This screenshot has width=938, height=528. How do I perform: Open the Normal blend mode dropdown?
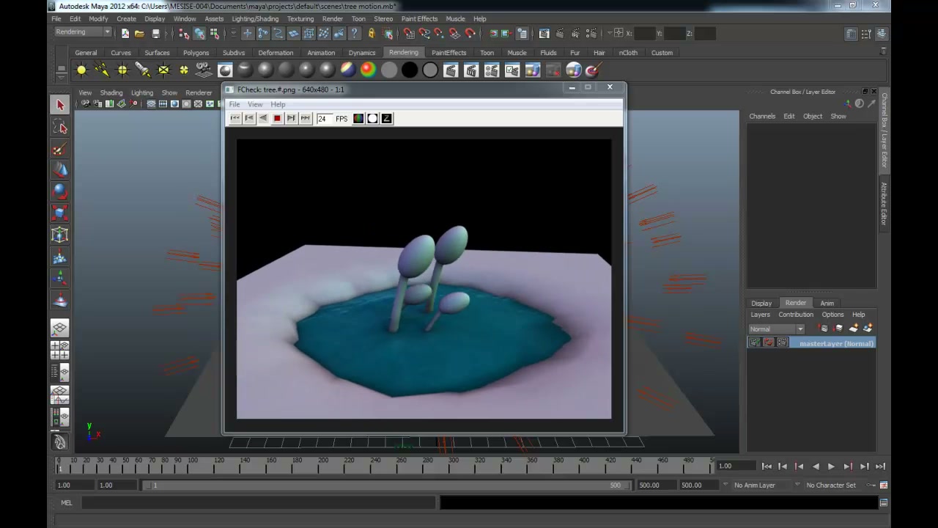coord(776,329)
